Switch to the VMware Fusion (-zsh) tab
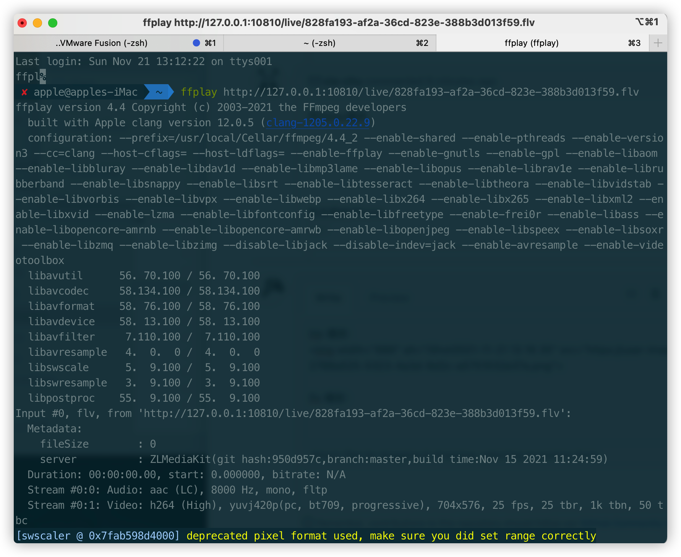681x557 pixels. click(x=102, y=43)
